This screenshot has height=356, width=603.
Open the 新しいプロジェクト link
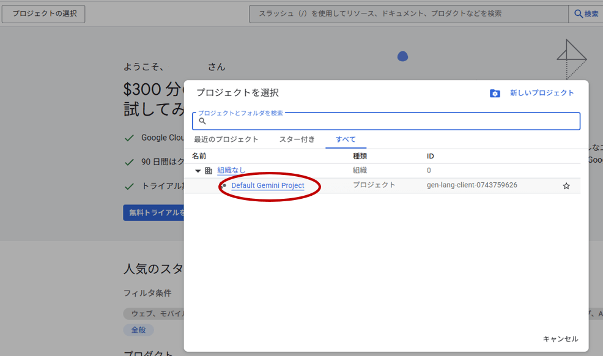pos(542,93)
